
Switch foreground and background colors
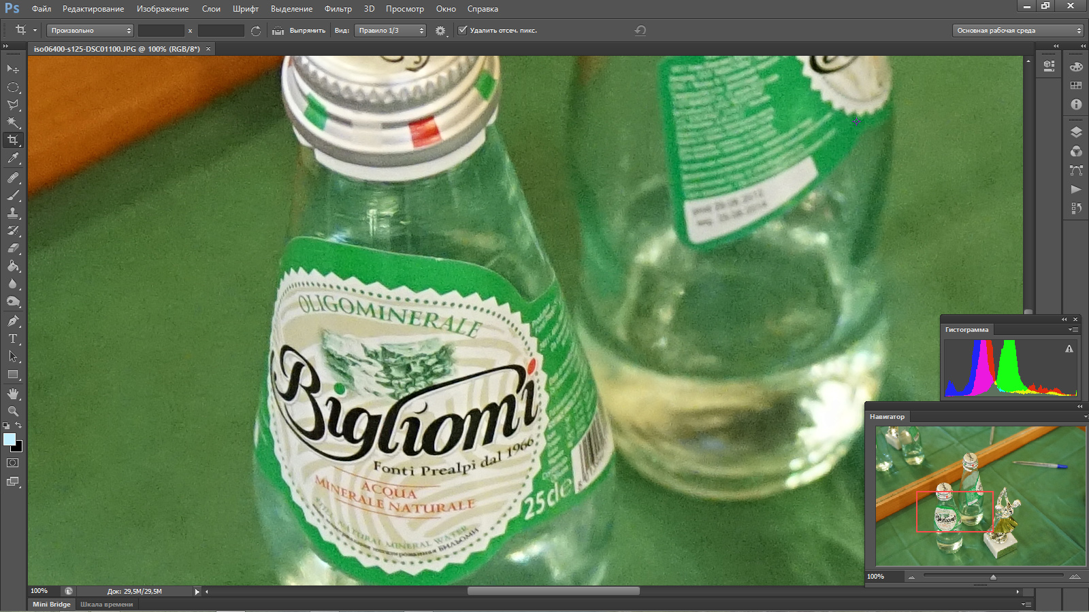[x=19, y=426]
